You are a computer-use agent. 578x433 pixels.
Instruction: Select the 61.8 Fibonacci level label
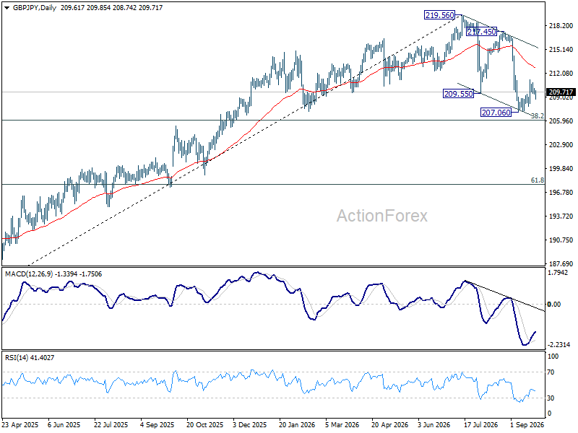coord(537,180)
